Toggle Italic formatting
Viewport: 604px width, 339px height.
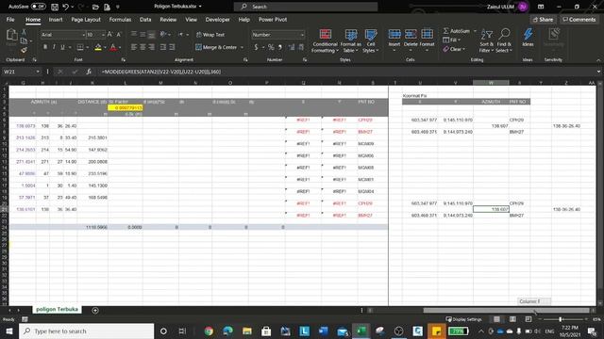point(54,47)
